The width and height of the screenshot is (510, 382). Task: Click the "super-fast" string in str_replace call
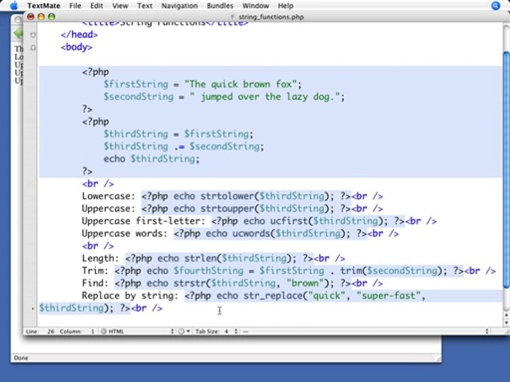[x=388, y=296]
